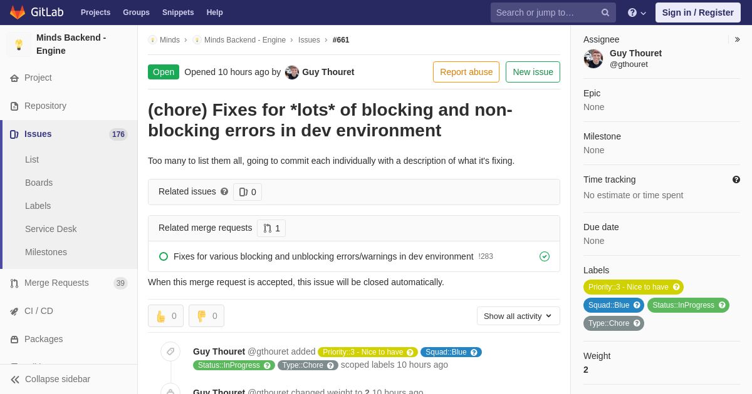Click the Squad::Blue label help icon

[x=637, y=305]
